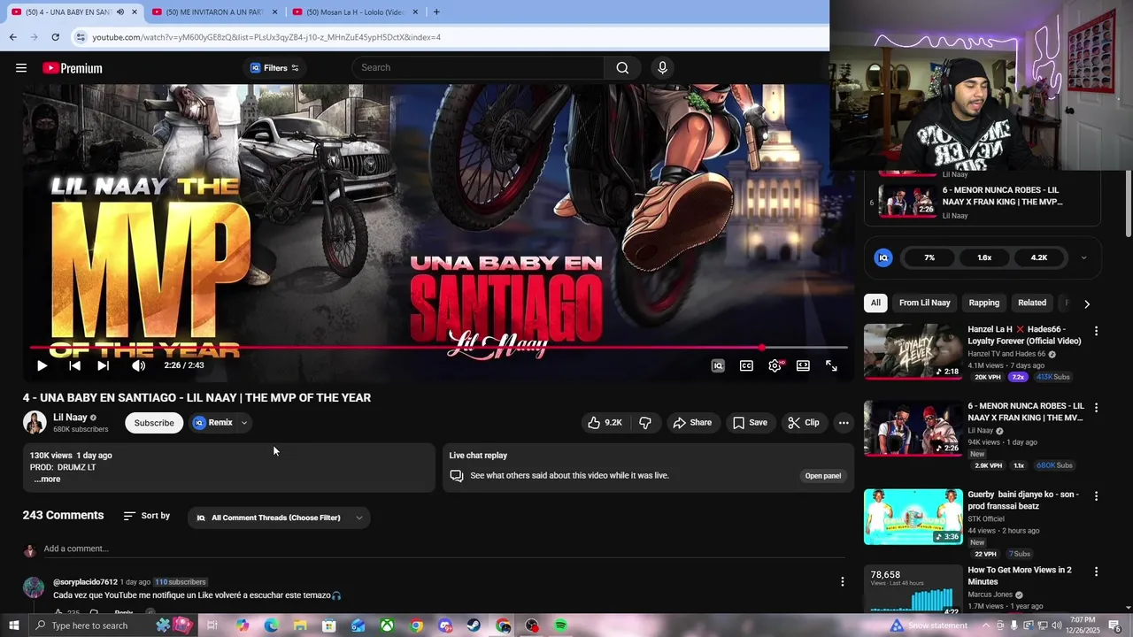This screenshot has height=637, width=1133.
Task: Reload the page
Action: [x=55, y=37]
